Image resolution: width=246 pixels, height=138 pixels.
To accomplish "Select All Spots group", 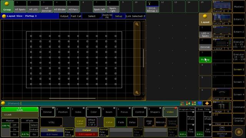I will pyautogui.click(x=20, y=7).
